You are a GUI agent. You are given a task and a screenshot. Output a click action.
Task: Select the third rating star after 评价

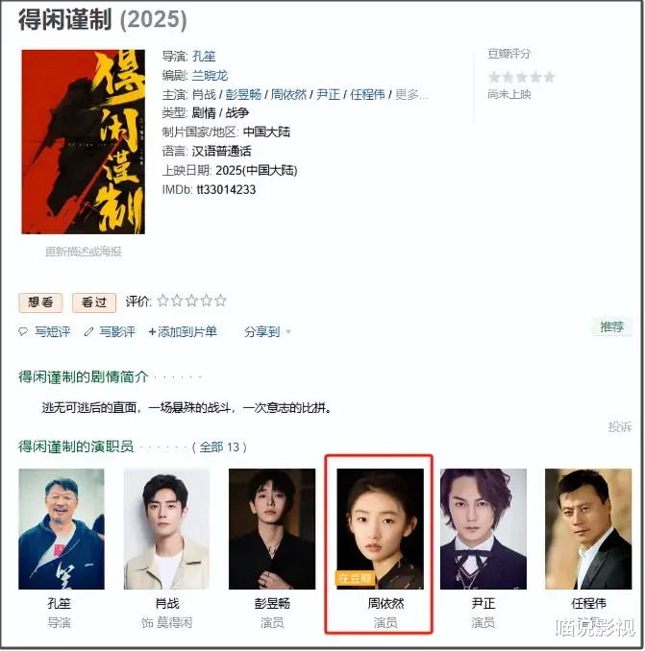(x=191, y=301)
